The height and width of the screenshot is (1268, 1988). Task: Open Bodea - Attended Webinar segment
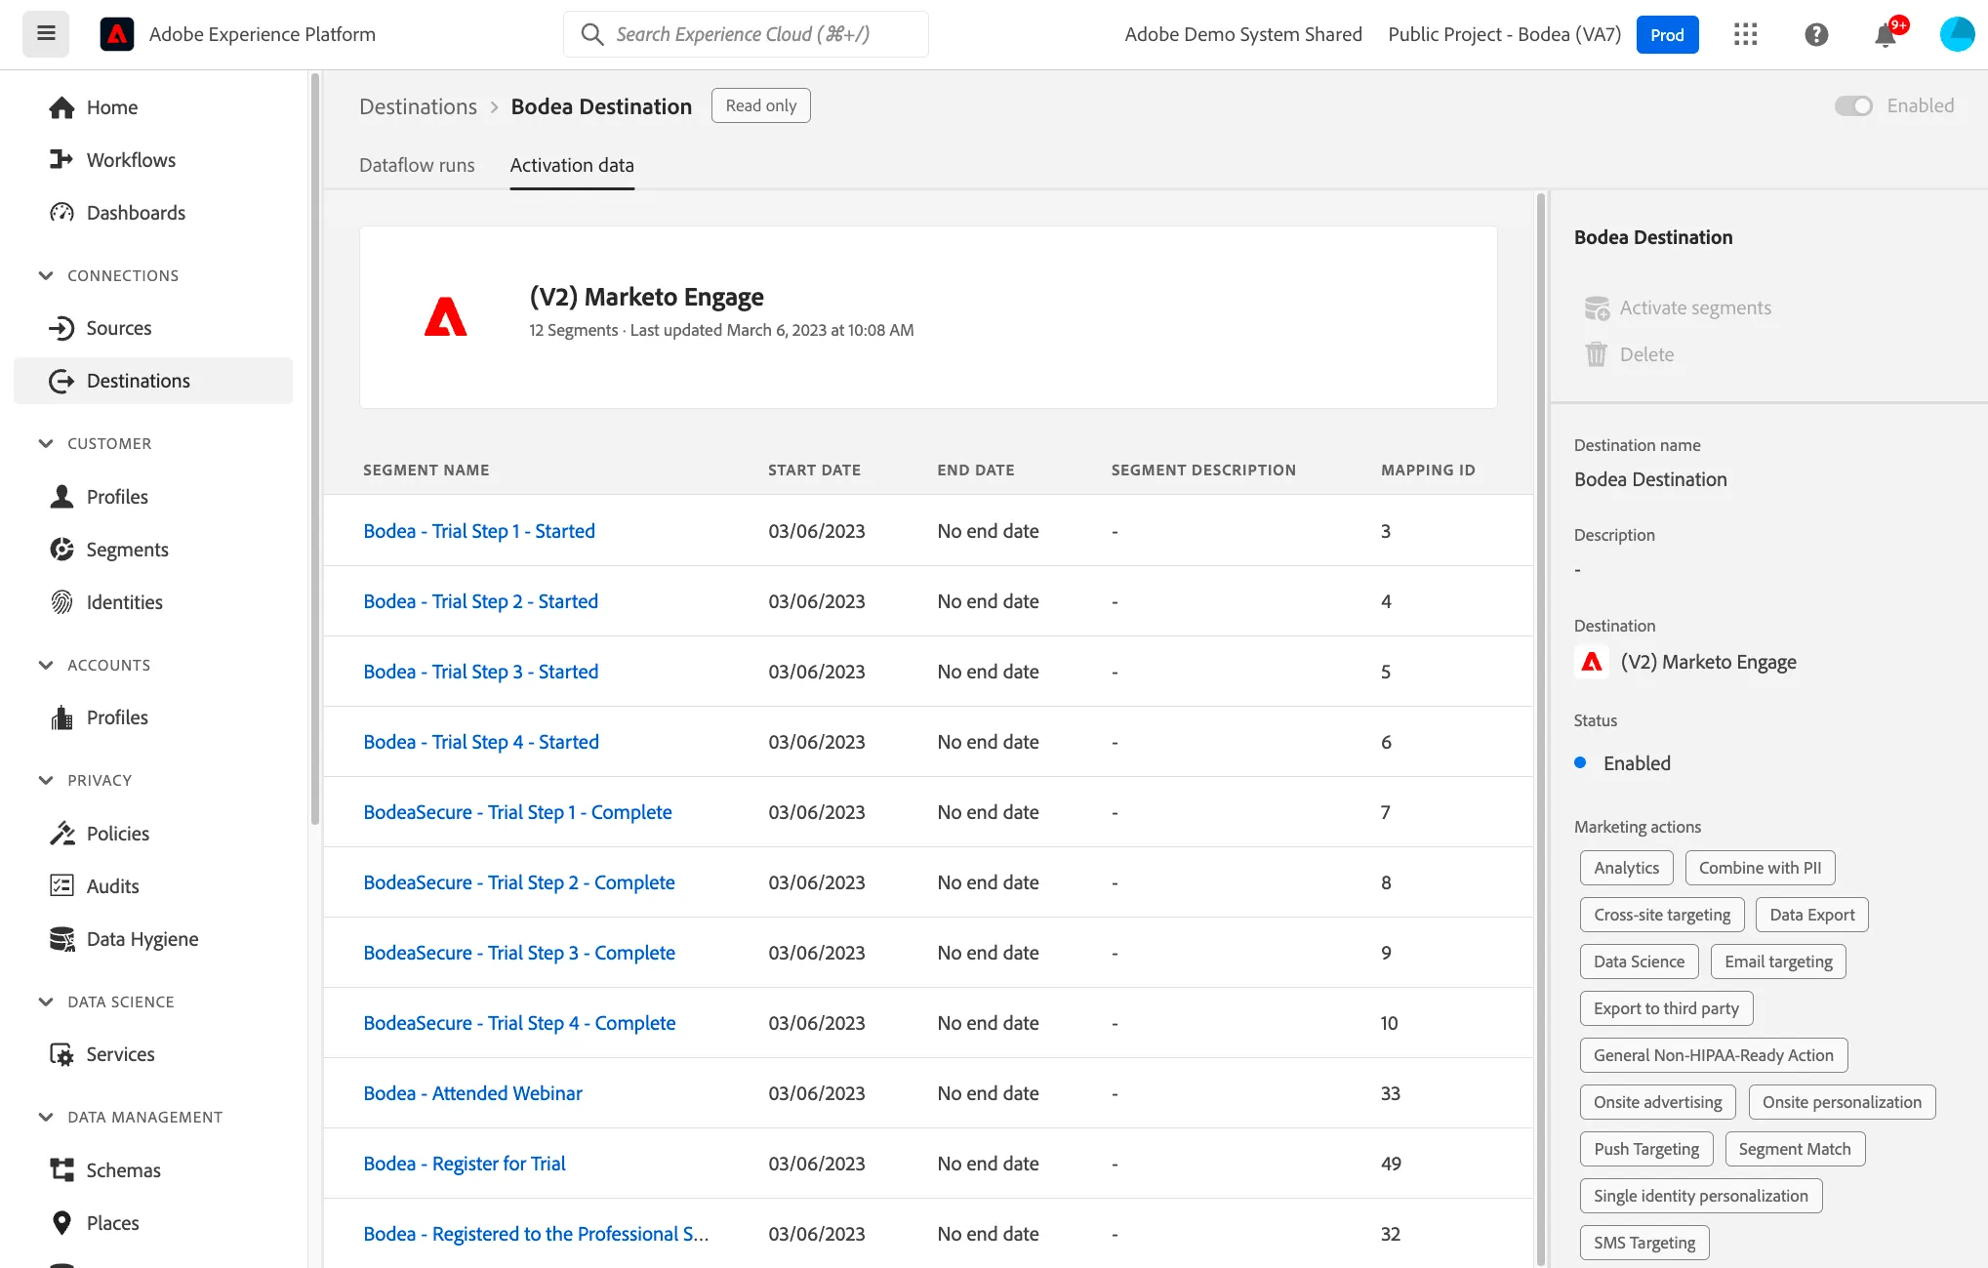[472, 1093]
